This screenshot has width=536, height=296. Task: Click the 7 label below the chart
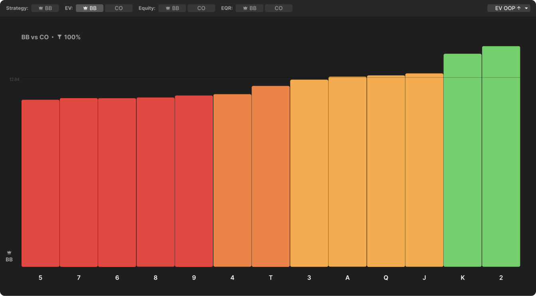79,278
